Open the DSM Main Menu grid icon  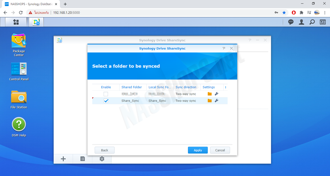[x=16, y=22]
